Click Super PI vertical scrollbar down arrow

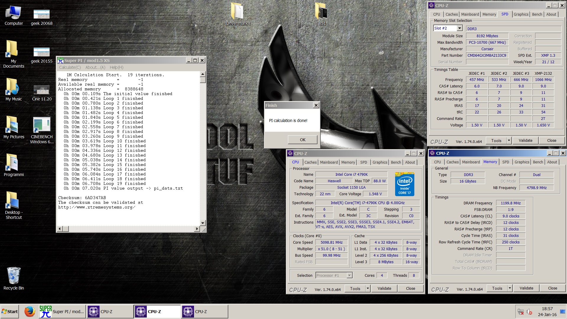[x=203, y=223]
